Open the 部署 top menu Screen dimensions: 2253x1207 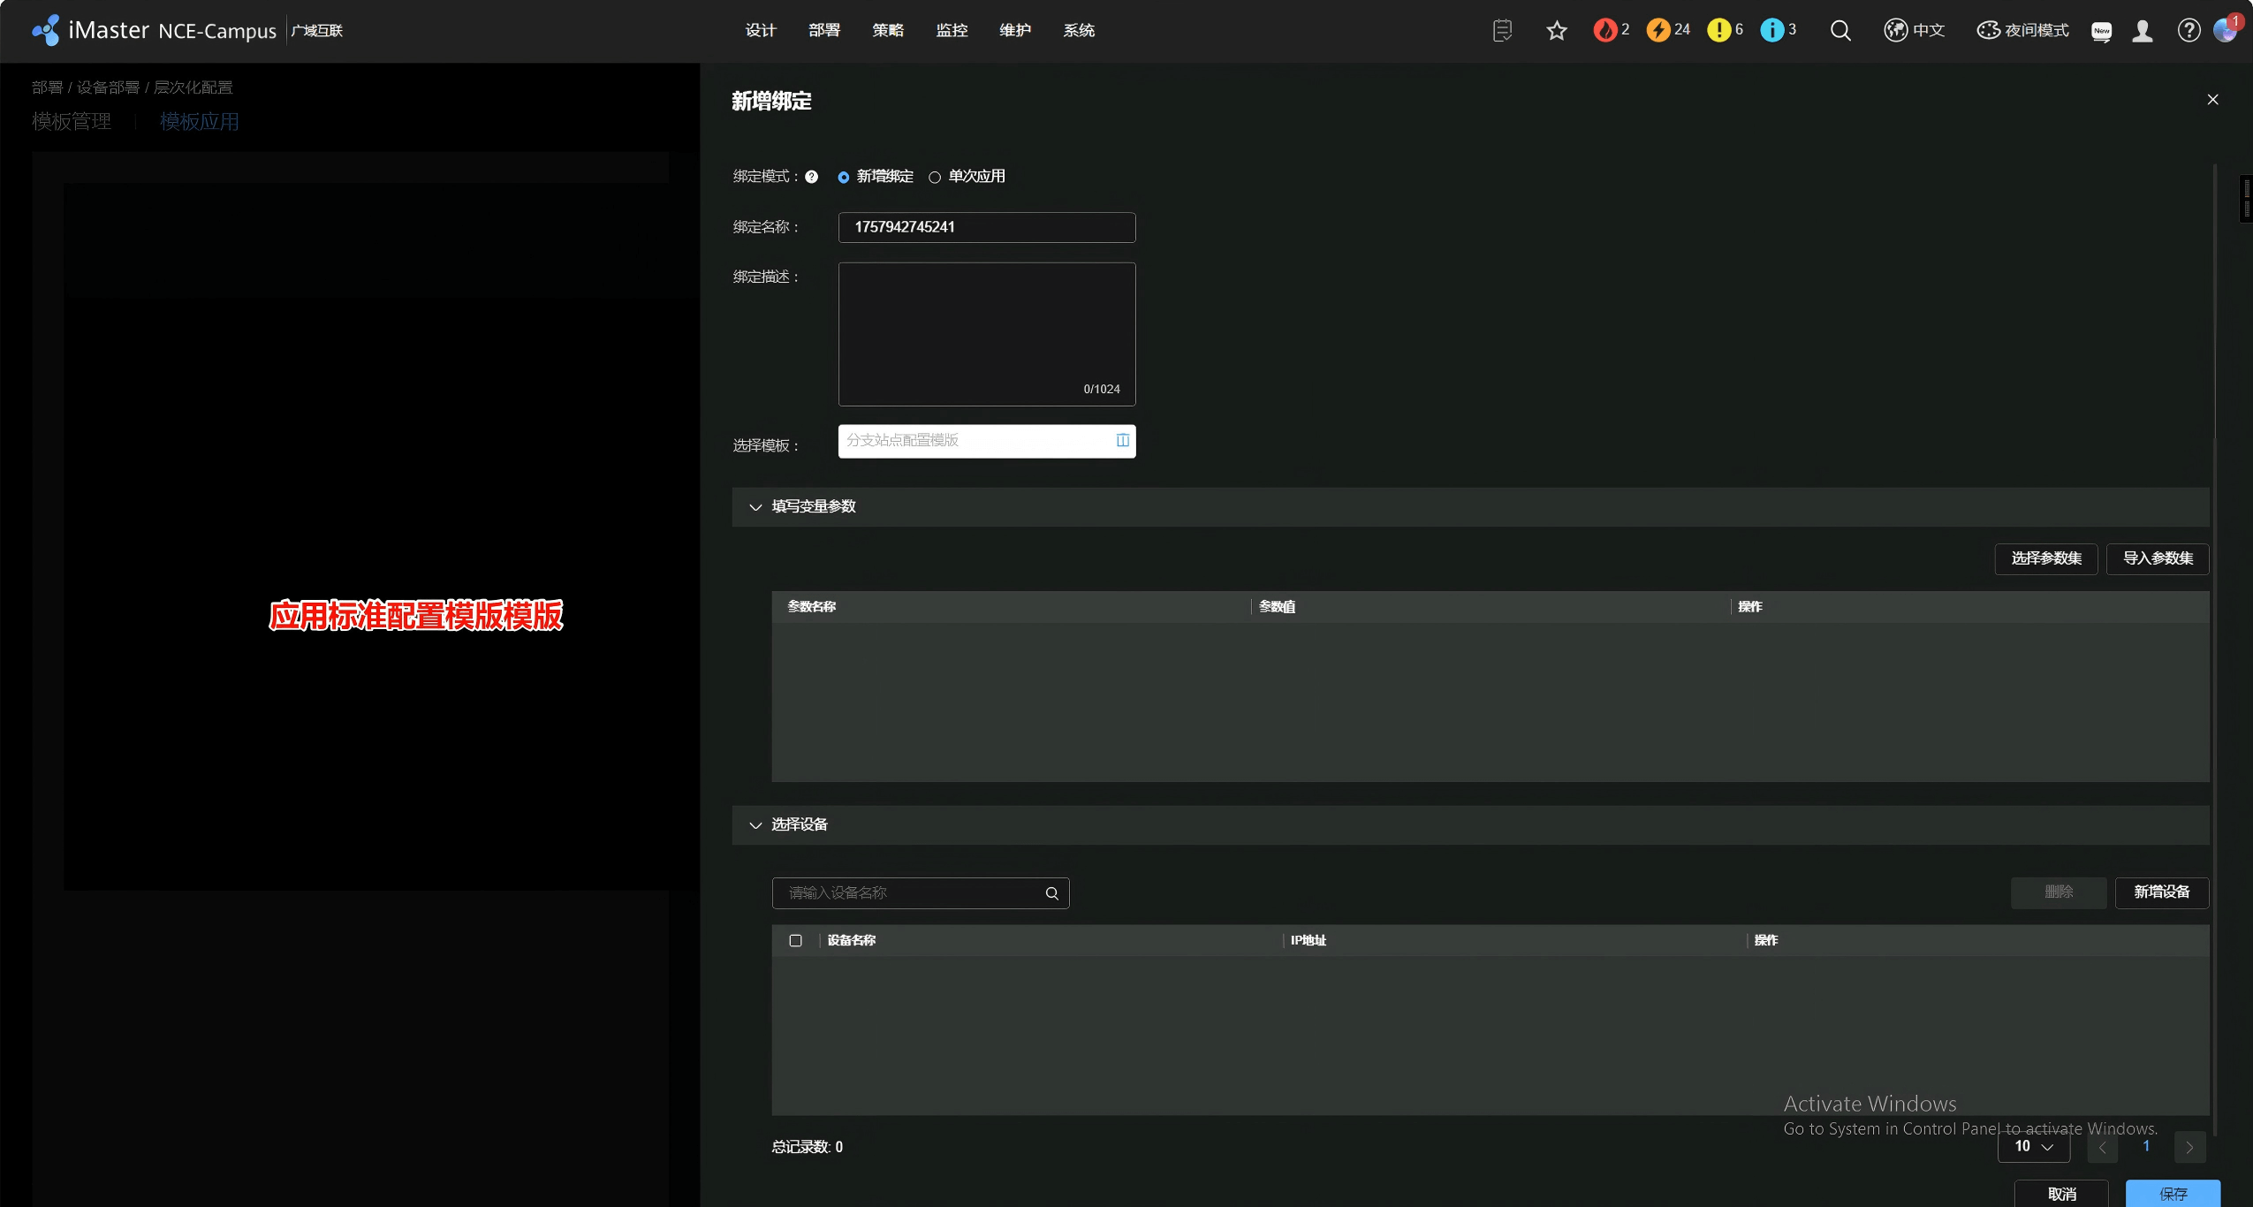[823, 31]
